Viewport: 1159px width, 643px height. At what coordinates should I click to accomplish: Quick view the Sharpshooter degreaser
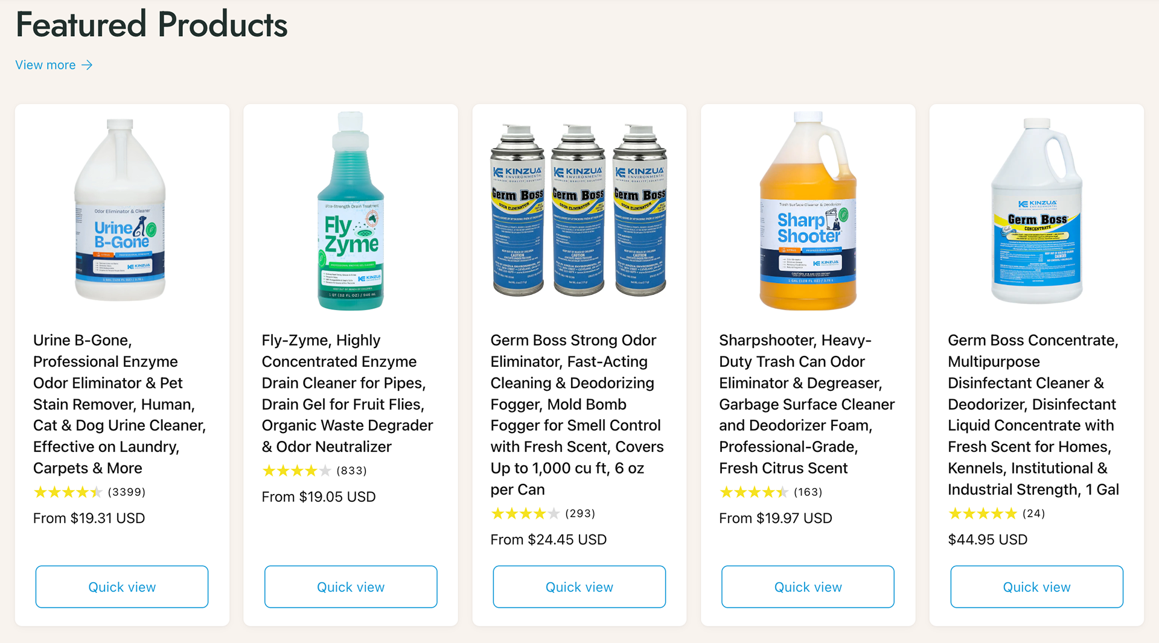tap(808, 587)
